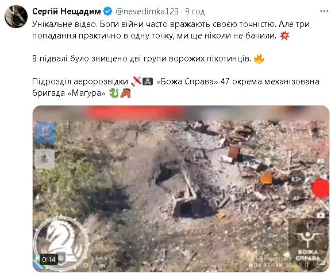Click the AF autofocus button in video
This screenshot has width=335, height=276.
297,197
